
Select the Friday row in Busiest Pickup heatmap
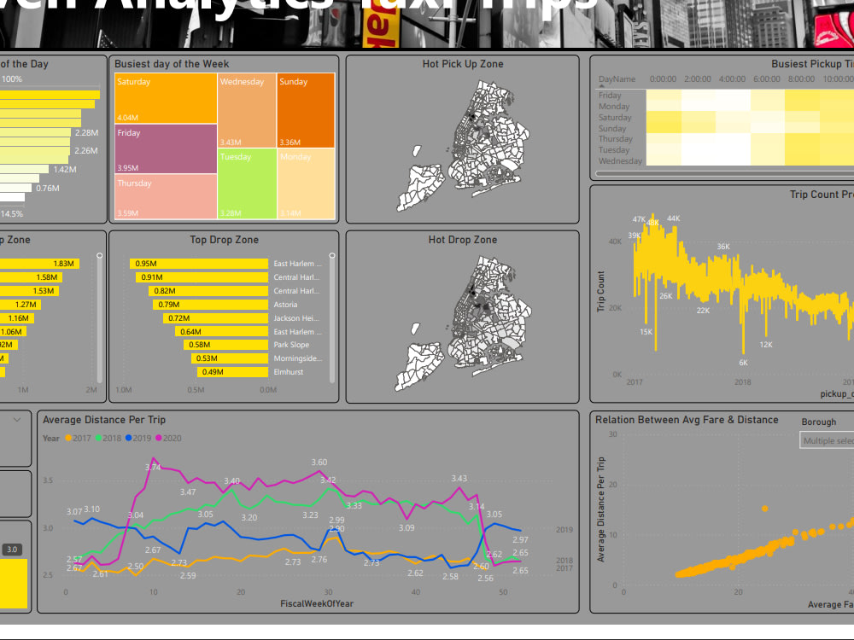pos(608,94)
